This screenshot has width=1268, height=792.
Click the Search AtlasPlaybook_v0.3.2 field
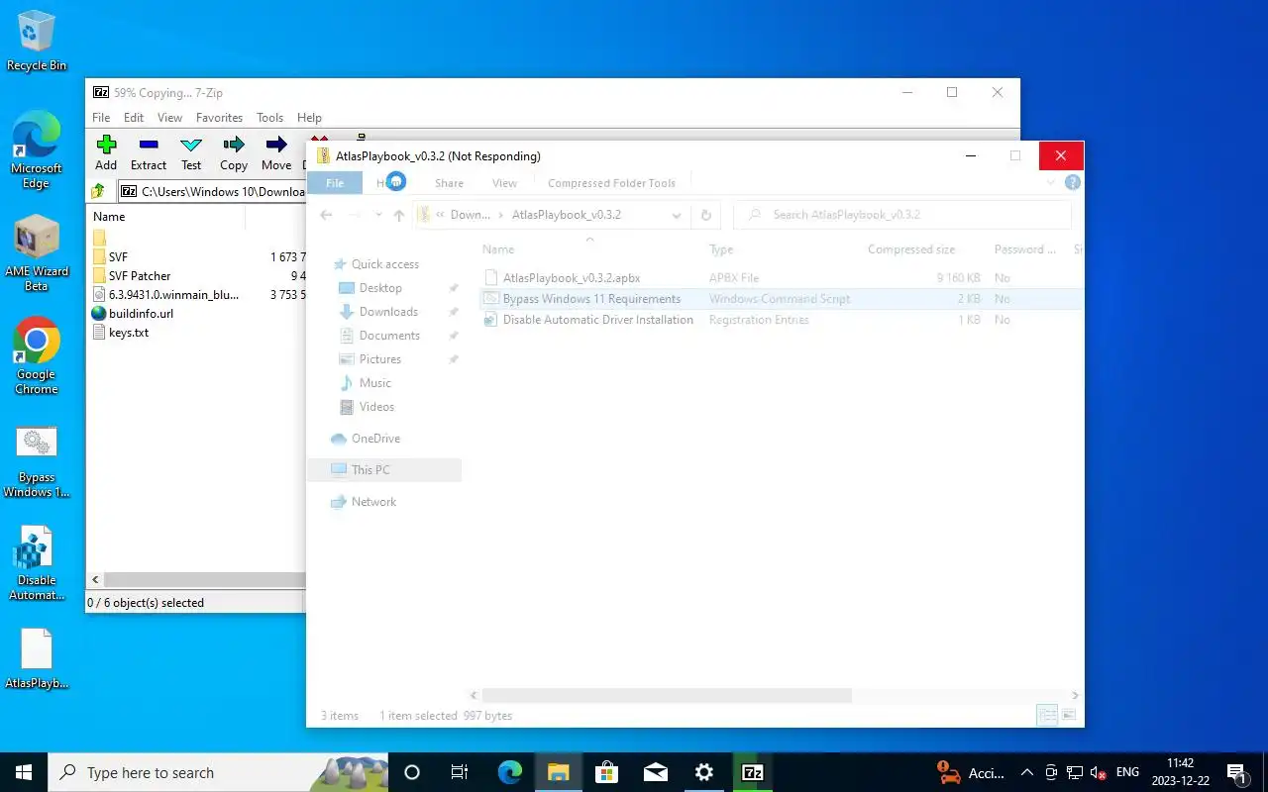(902, 215)
